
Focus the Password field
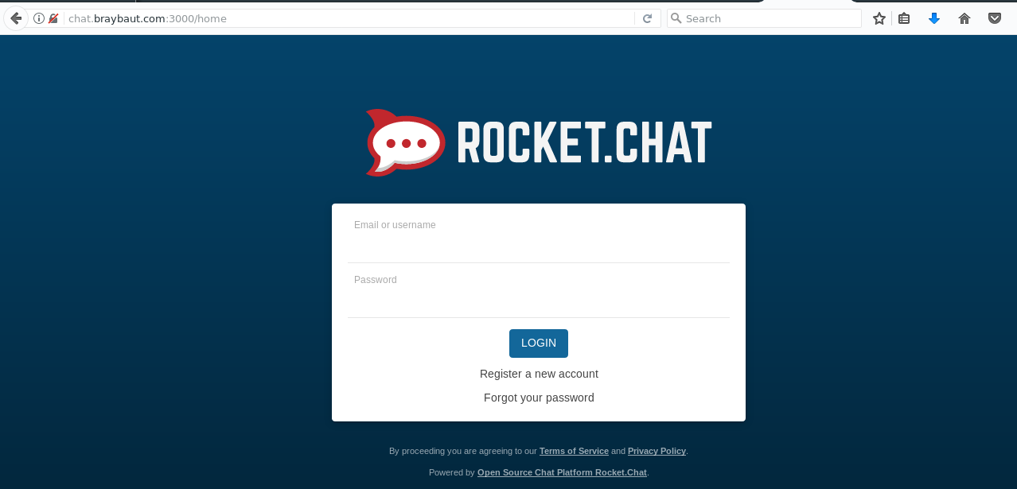tap(539, 293)
